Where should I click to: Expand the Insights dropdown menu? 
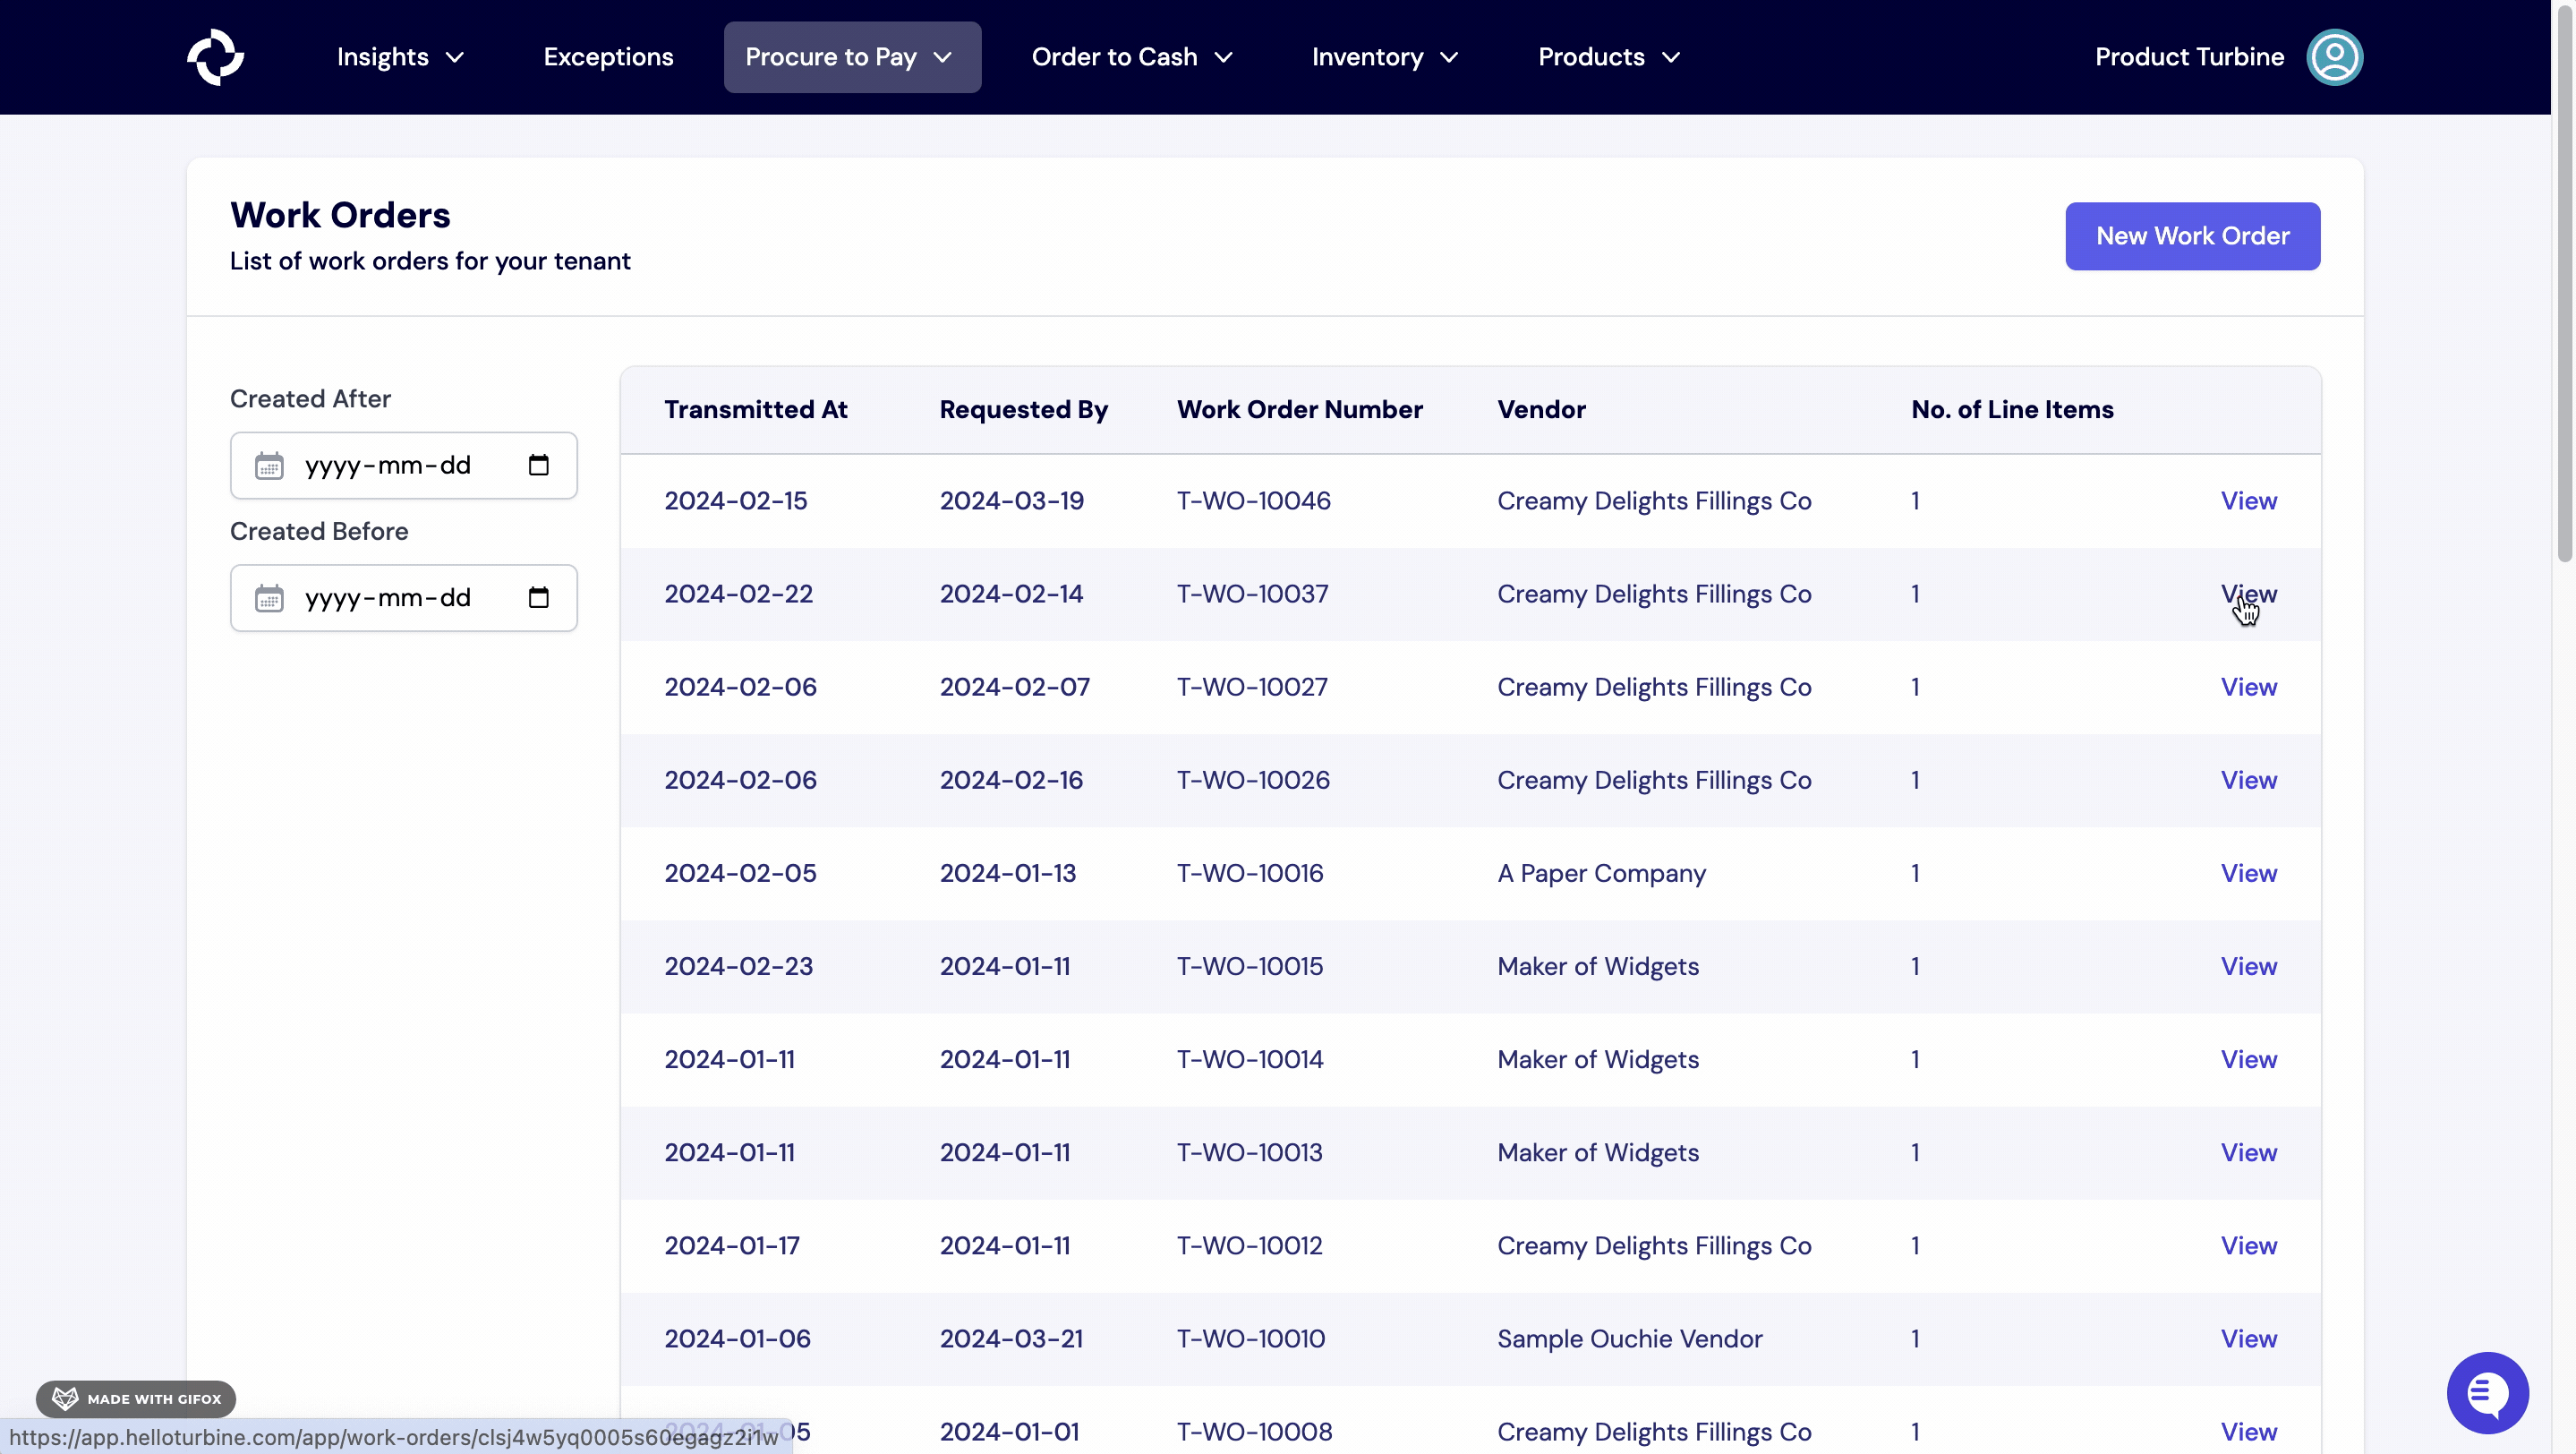(400, 57)
